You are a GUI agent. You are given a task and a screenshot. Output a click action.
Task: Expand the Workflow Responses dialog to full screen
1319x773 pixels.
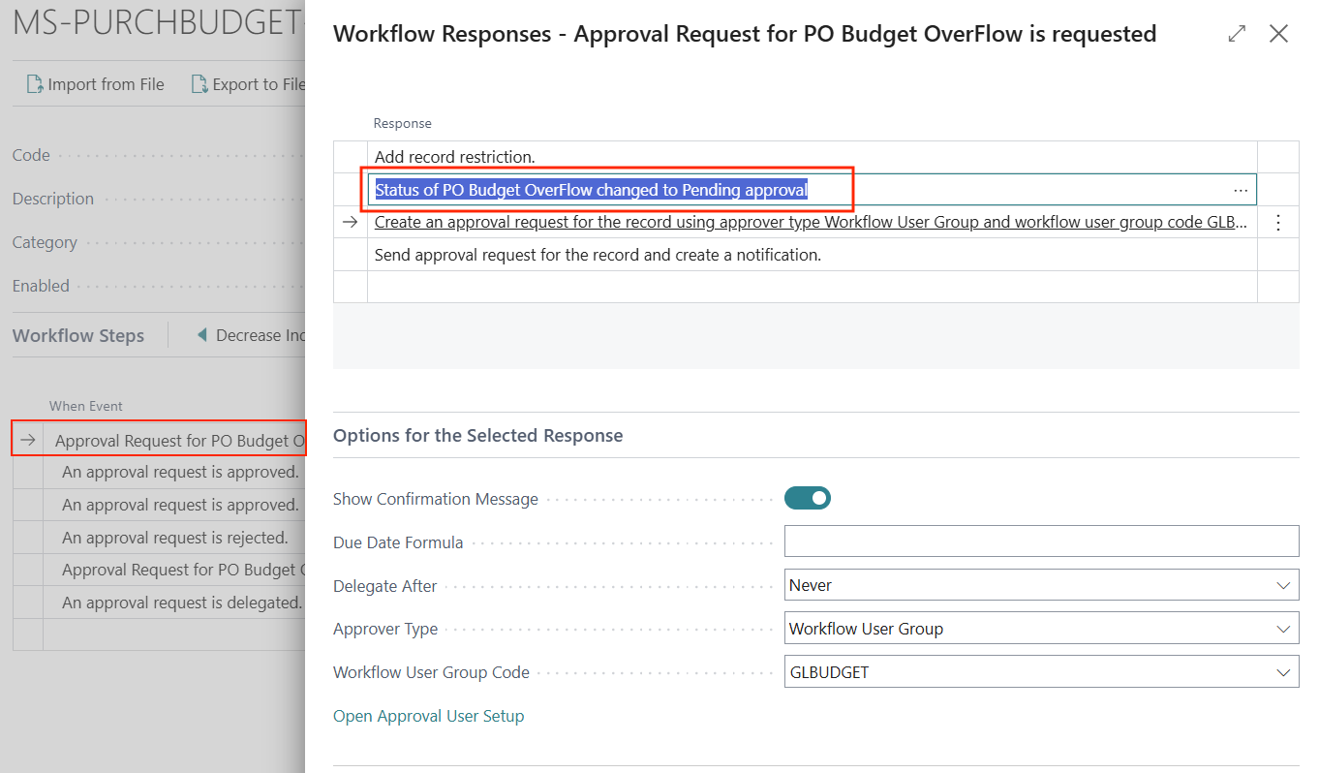click(x=1237, y=34)
